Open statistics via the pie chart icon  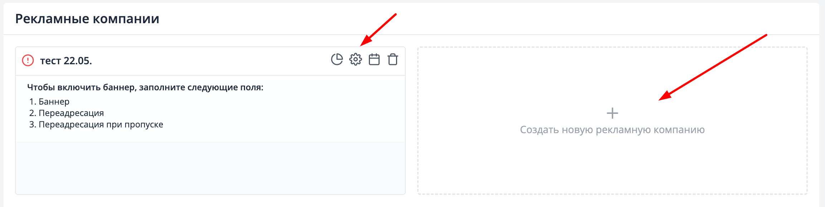(x=337, y=60)
